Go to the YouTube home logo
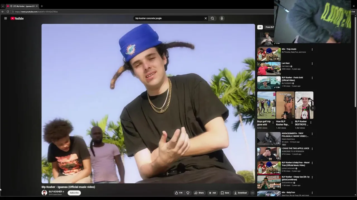Viewport: 357px width, 200px height. click(17, 18)
